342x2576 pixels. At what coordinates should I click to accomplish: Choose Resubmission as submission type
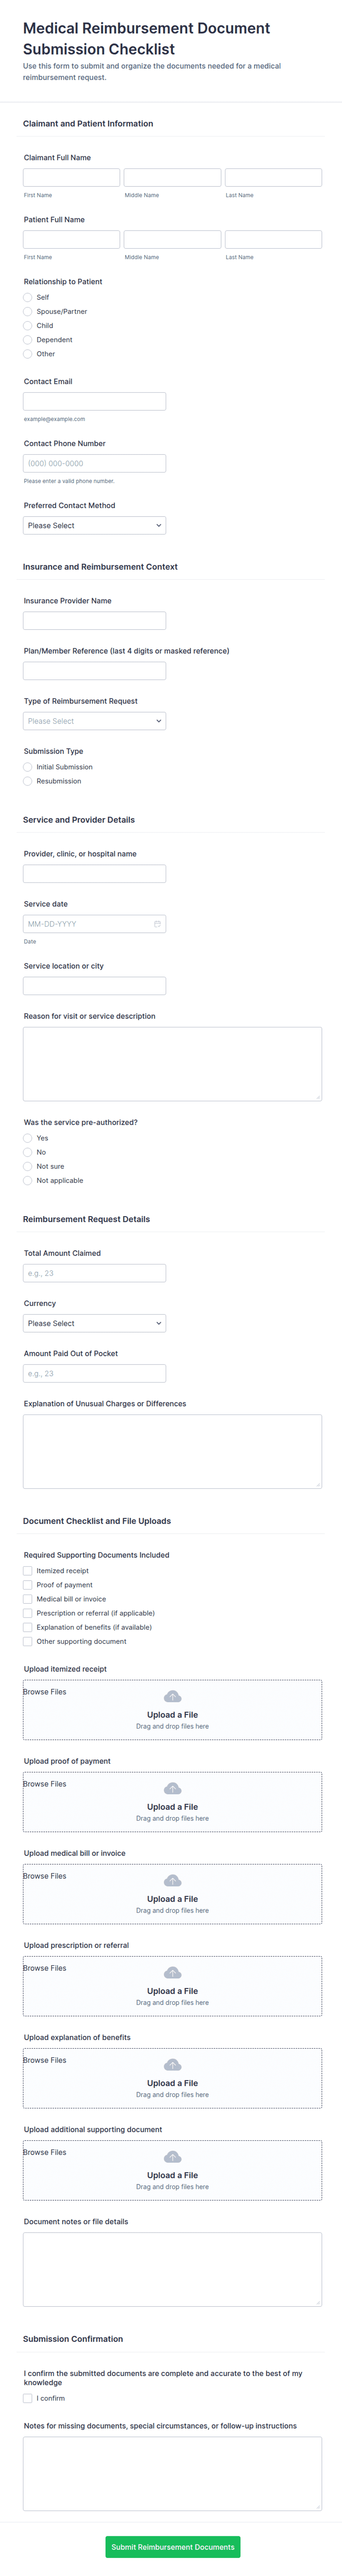click(28, 781)
